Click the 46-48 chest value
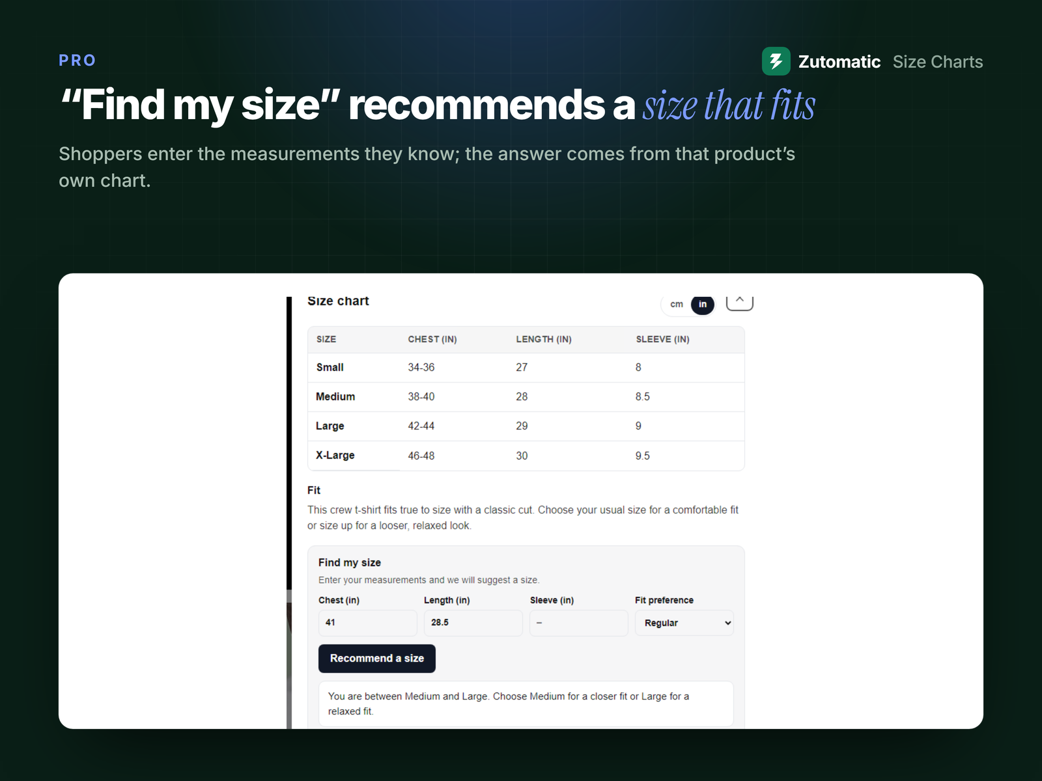Screen dimensions: 1042x781 [x=421, y=456]
